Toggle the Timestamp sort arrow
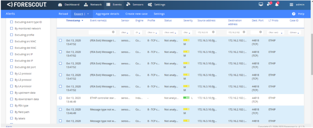The width and height of the screenshot is (313, 128). pos(82,21)
